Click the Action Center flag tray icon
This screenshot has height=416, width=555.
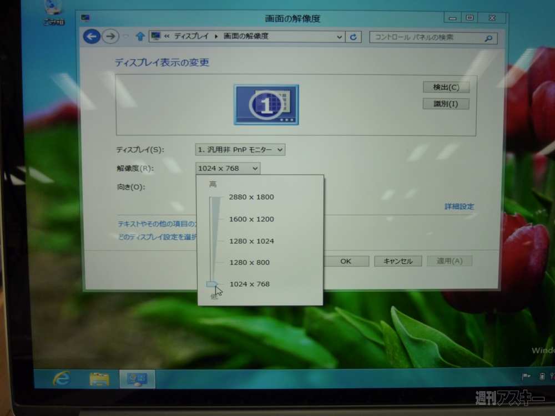pos(526,377)
